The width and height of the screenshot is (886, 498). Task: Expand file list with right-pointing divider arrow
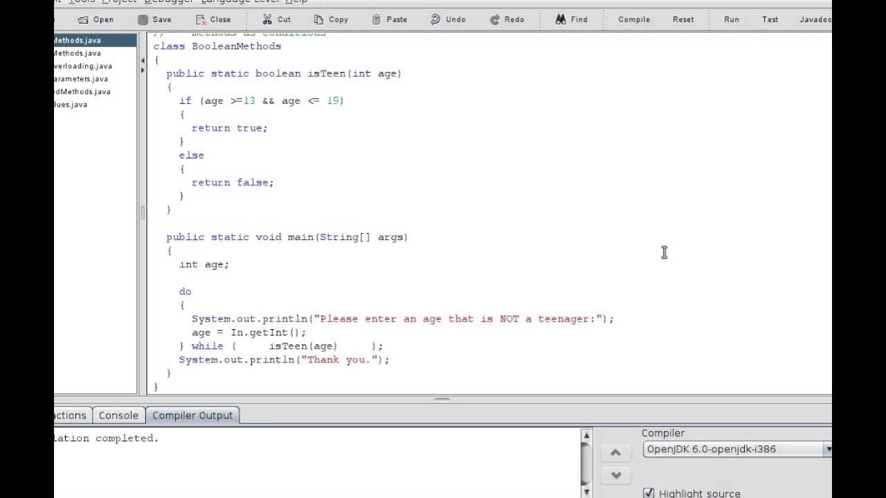pyautogui.click(x=142, y=71)
